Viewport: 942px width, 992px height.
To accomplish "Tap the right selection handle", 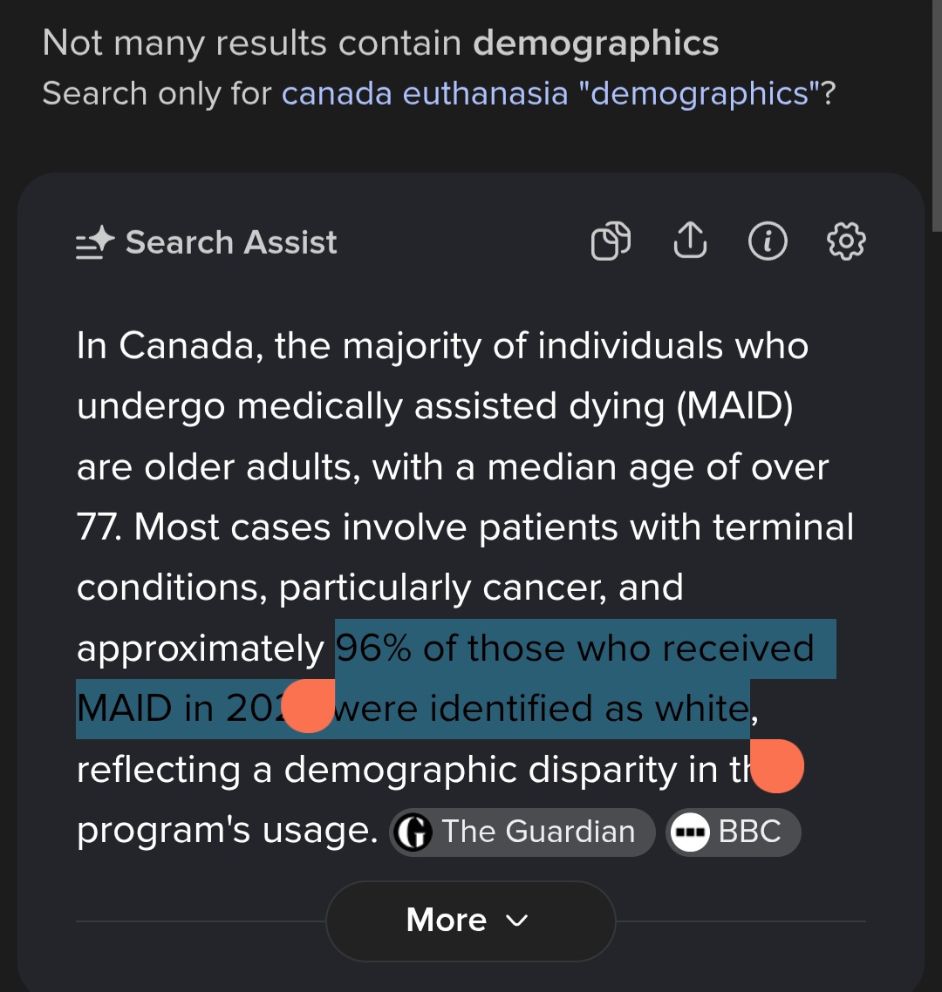I will tap(777, 766).
